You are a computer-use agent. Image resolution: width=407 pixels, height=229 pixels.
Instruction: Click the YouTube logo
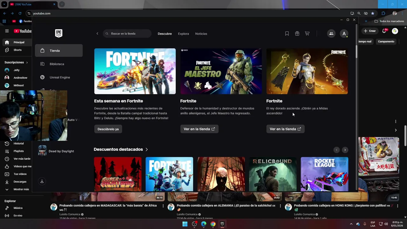[x=23, y=31]
